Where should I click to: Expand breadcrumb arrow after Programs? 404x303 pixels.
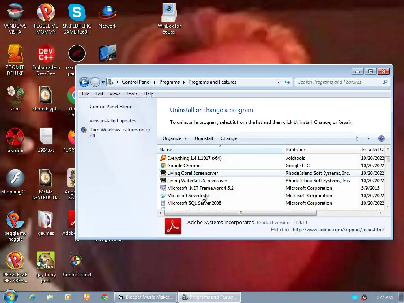(x=184, y=82)
